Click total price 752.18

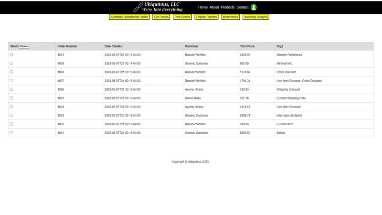pyautogui.click(x=244, y=98)
